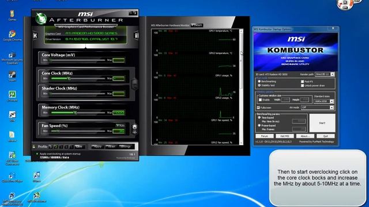369x207 pixels.
Task: Toggle the Fullscreen checkbox
Action: click(258, 108)
